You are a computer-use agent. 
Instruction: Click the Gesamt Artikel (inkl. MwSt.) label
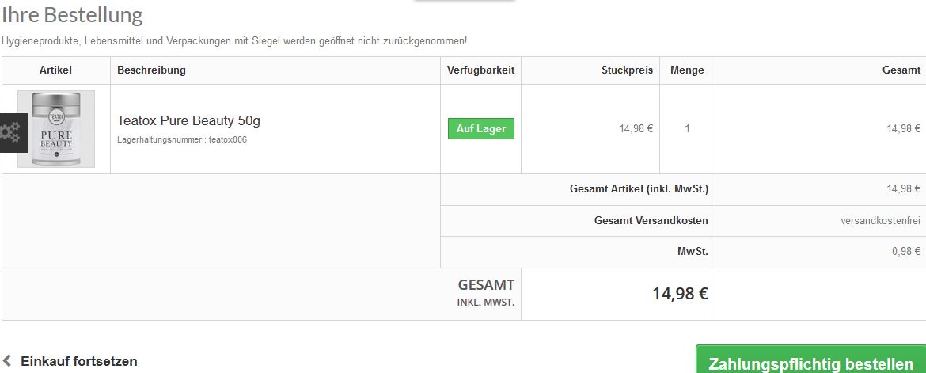[x=639, y=189]
